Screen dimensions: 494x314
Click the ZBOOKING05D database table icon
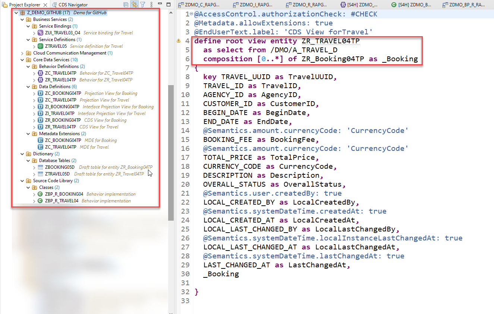41,167
